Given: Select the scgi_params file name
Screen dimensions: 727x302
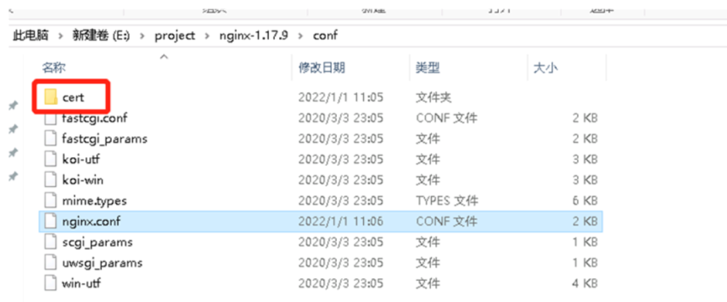Looking at the screenshot, I should (x=97, y=242).
